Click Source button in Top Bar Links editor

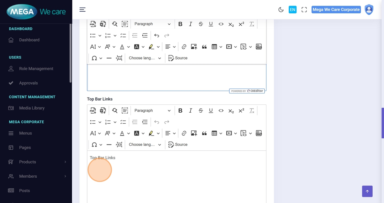178,144
